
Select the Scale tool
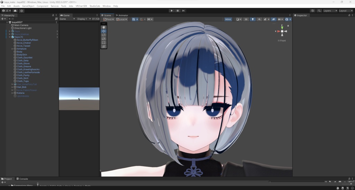[x=104, y=39]
